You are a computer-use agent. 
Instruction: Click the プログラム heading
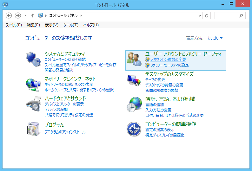pos(54,125)
